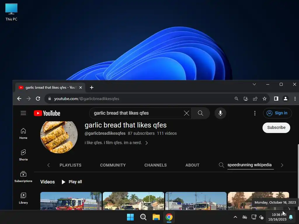Open Chrome side panel icon
The height and width of the screenshot is (224, 299).
click(276, 99)
